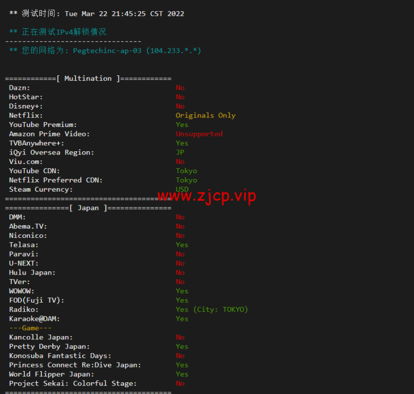This screenshot has height=394, width=414.
Task: Click the YouTube CDN value 'Tokyo'
Action: tap(186, 171)
